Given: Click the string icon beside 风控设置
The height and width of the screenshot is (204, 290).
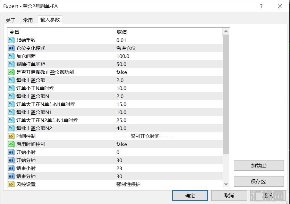Looking at the screenshot, I should 11,184.
